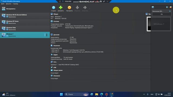
Task: Click the 6792 МБ memory value
Action: click(x=68, y=24)
